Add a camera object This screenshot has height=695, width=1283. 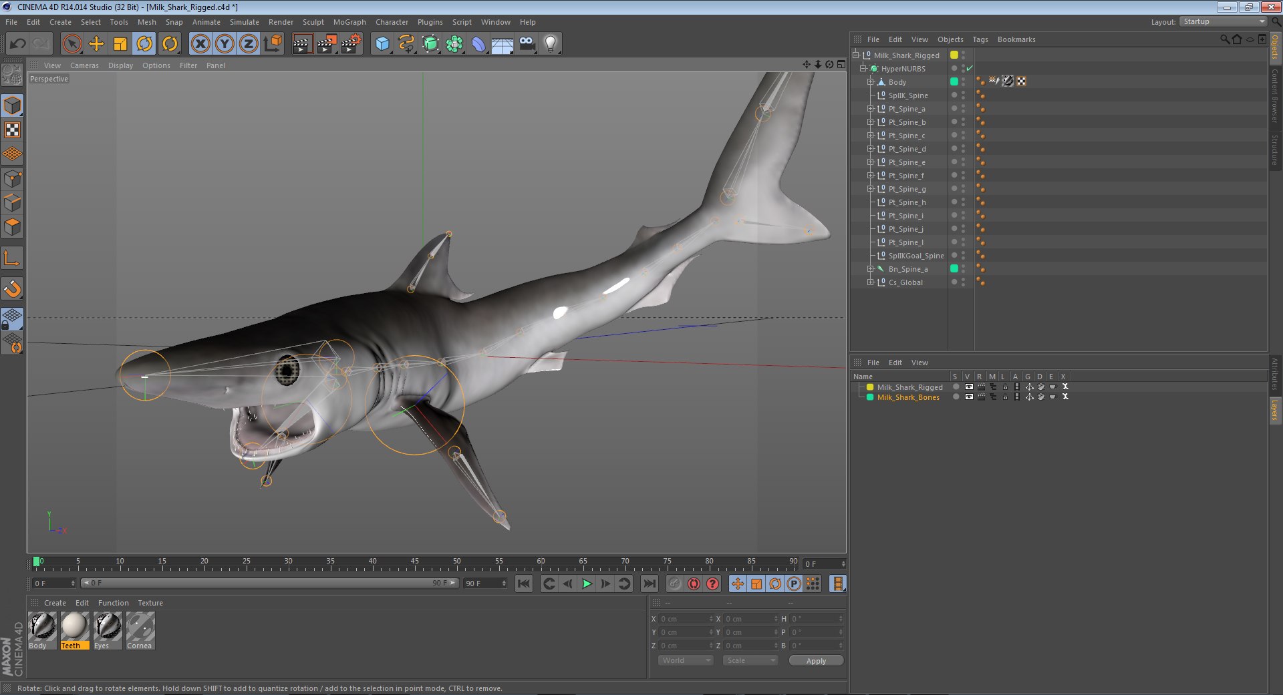[527, 44]
